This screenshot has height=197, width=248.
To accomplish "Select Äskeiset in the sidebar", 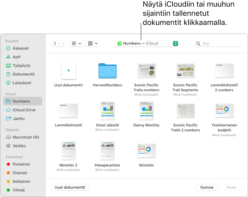I will point(23,48).
